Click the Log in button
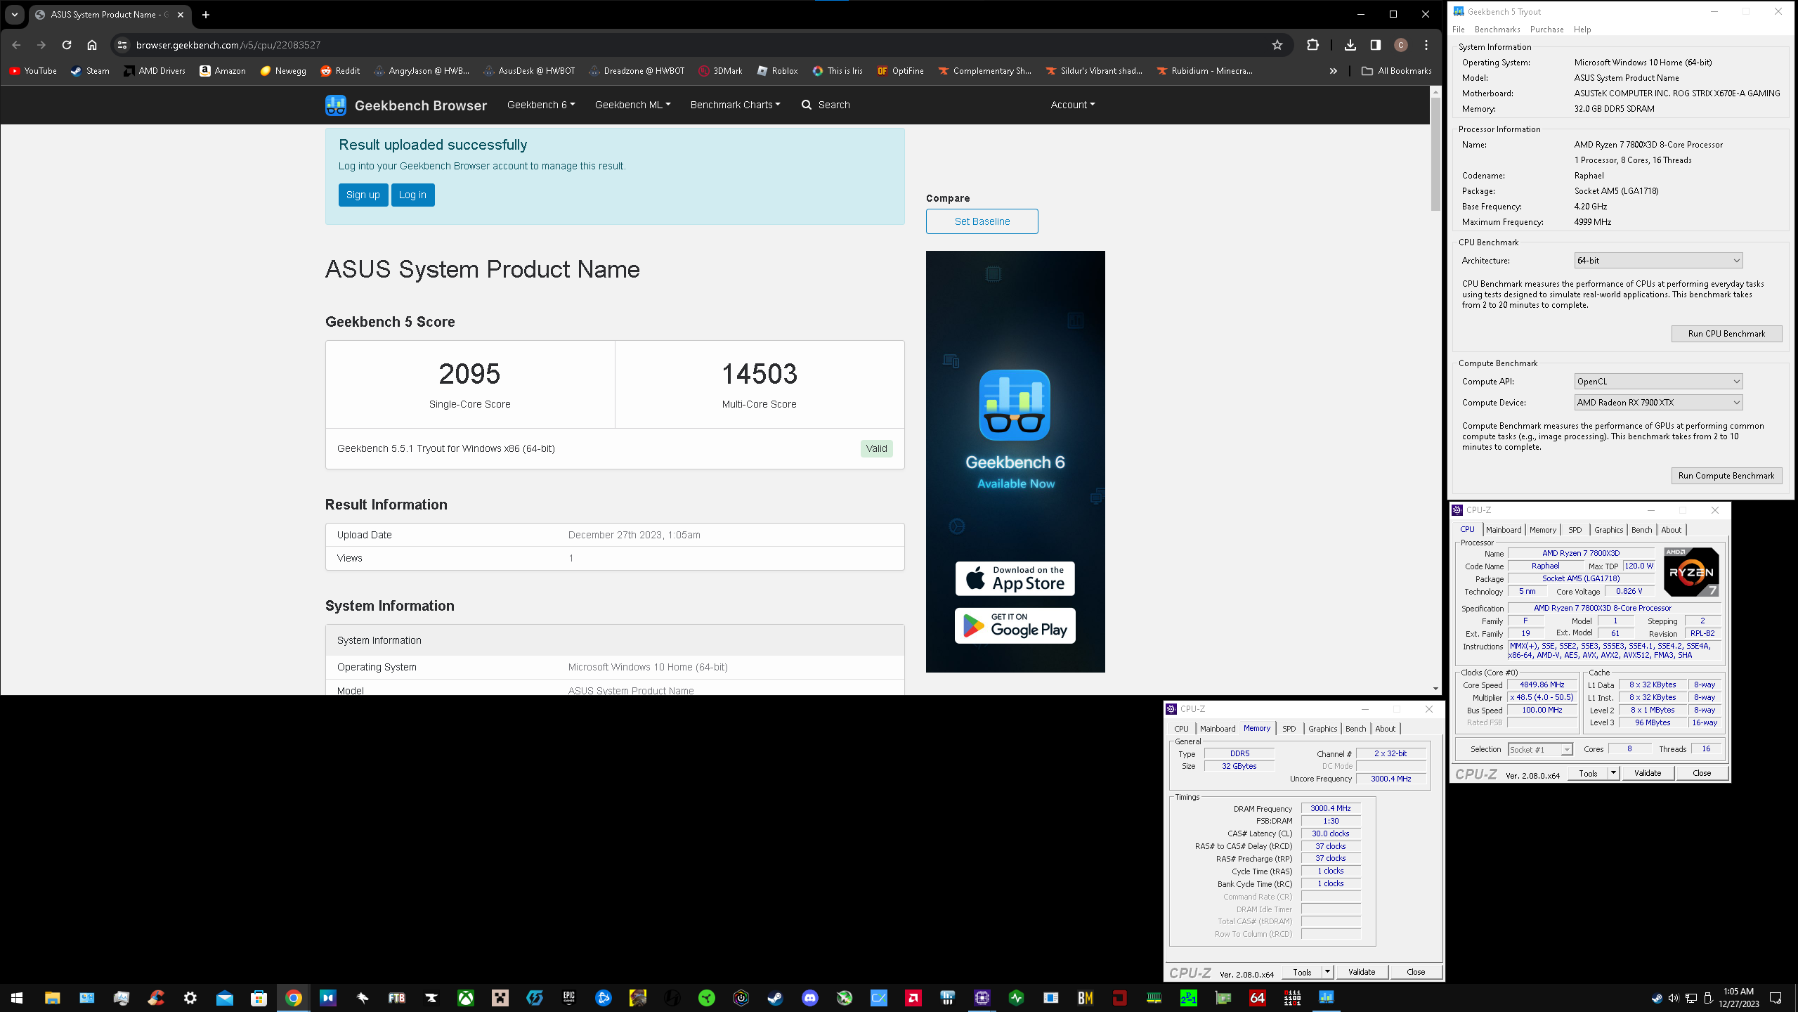1798x1012 pixels. tap(412, 195)
